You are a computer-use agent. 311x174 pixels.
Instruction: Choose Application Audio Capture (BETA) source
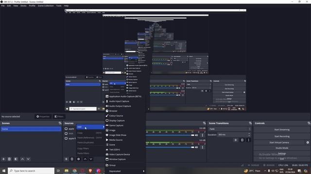coord(125,97)
